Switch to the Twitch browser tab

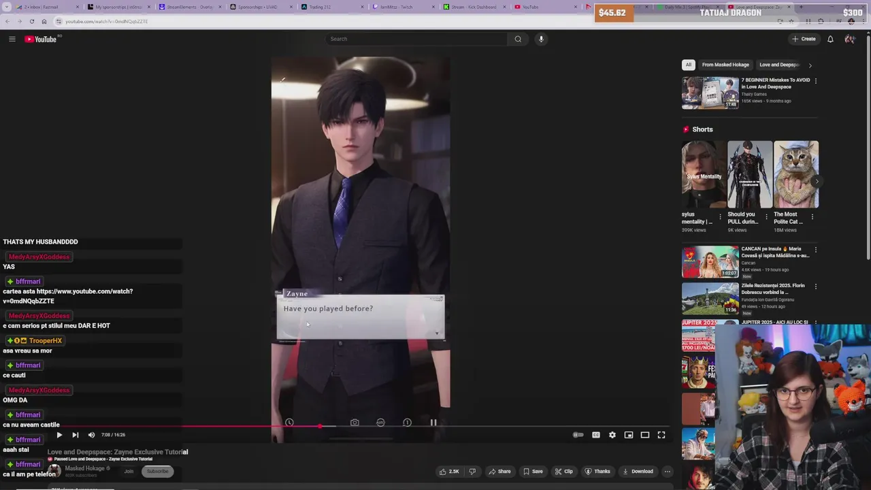(x=403, y=7)
